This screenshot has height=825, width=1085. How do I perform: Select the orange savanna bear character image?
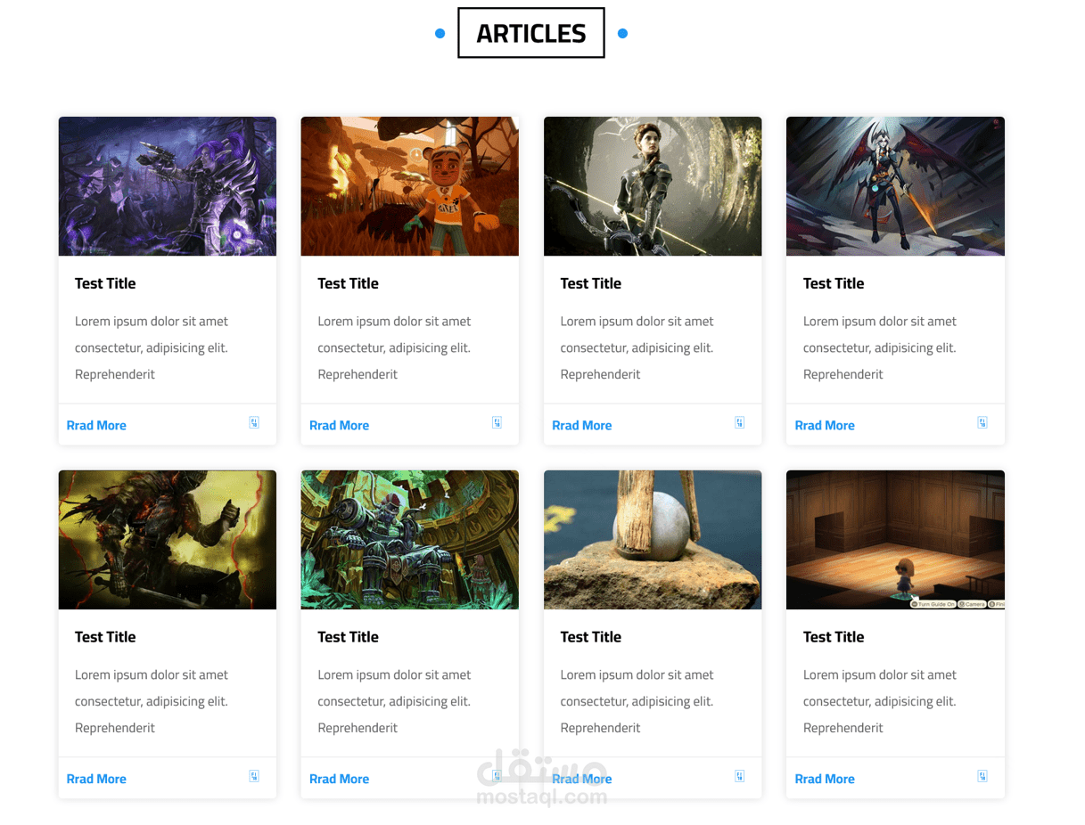pos(410,186)
